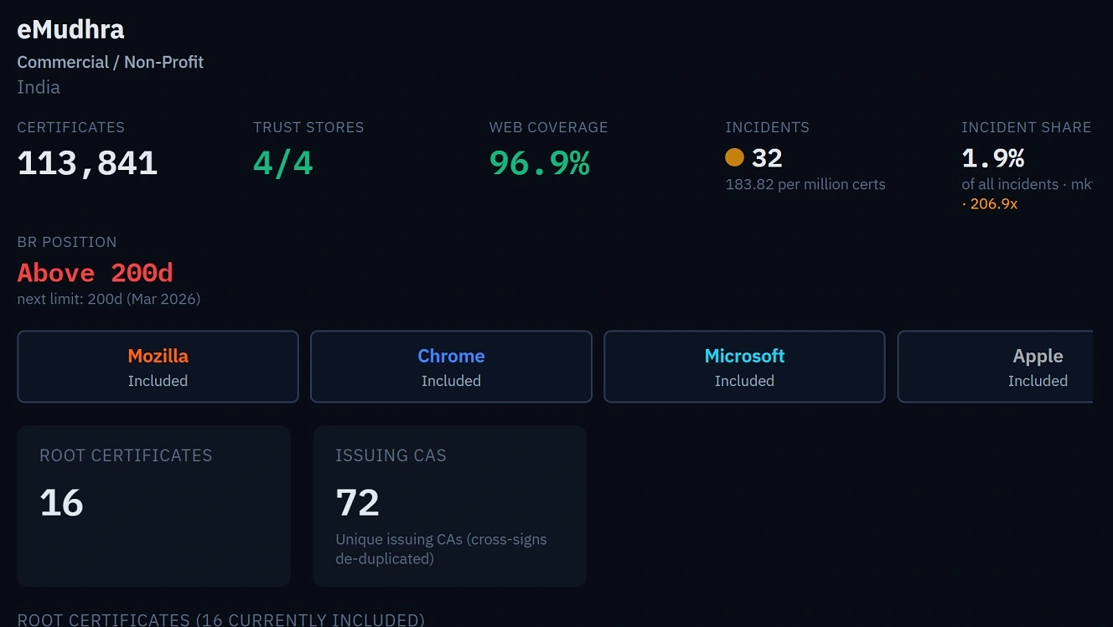Select the 113,841 certificates value
This screenshot has height=627, width=1113.
click(x=87, y=163)
